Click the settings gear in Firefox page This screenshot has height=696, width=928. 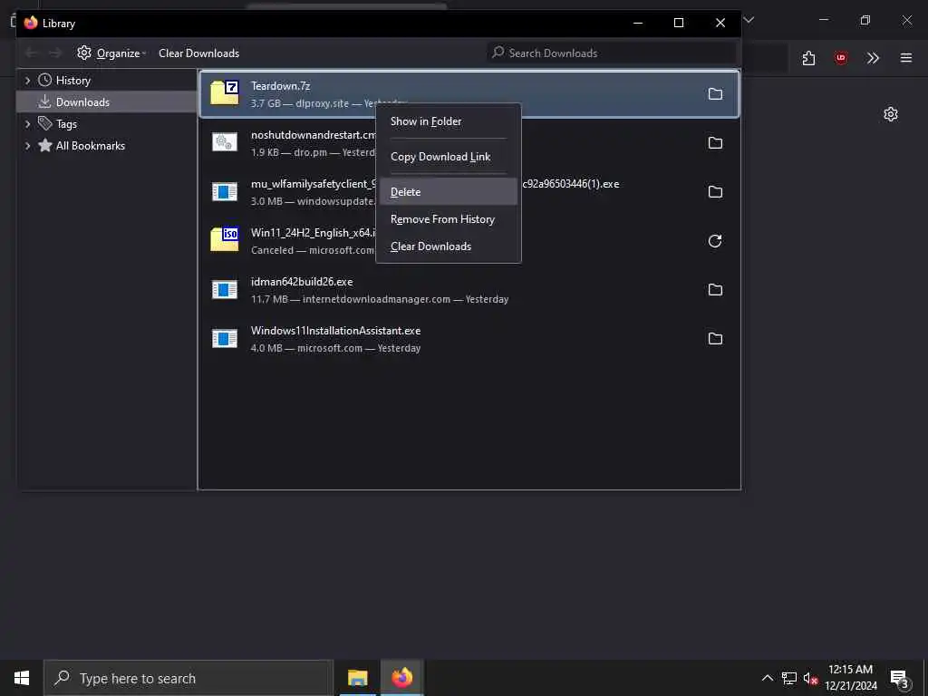coord(891,114)
